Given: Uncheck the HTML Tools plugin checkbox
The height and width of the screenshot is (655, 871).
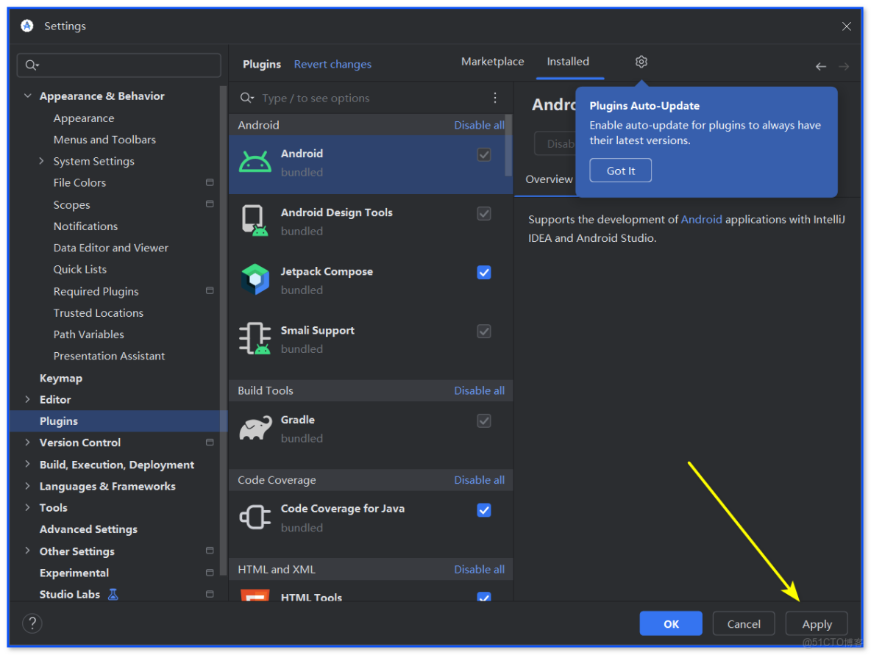Looking at the screenshot, I should click(x=484, y=598).
